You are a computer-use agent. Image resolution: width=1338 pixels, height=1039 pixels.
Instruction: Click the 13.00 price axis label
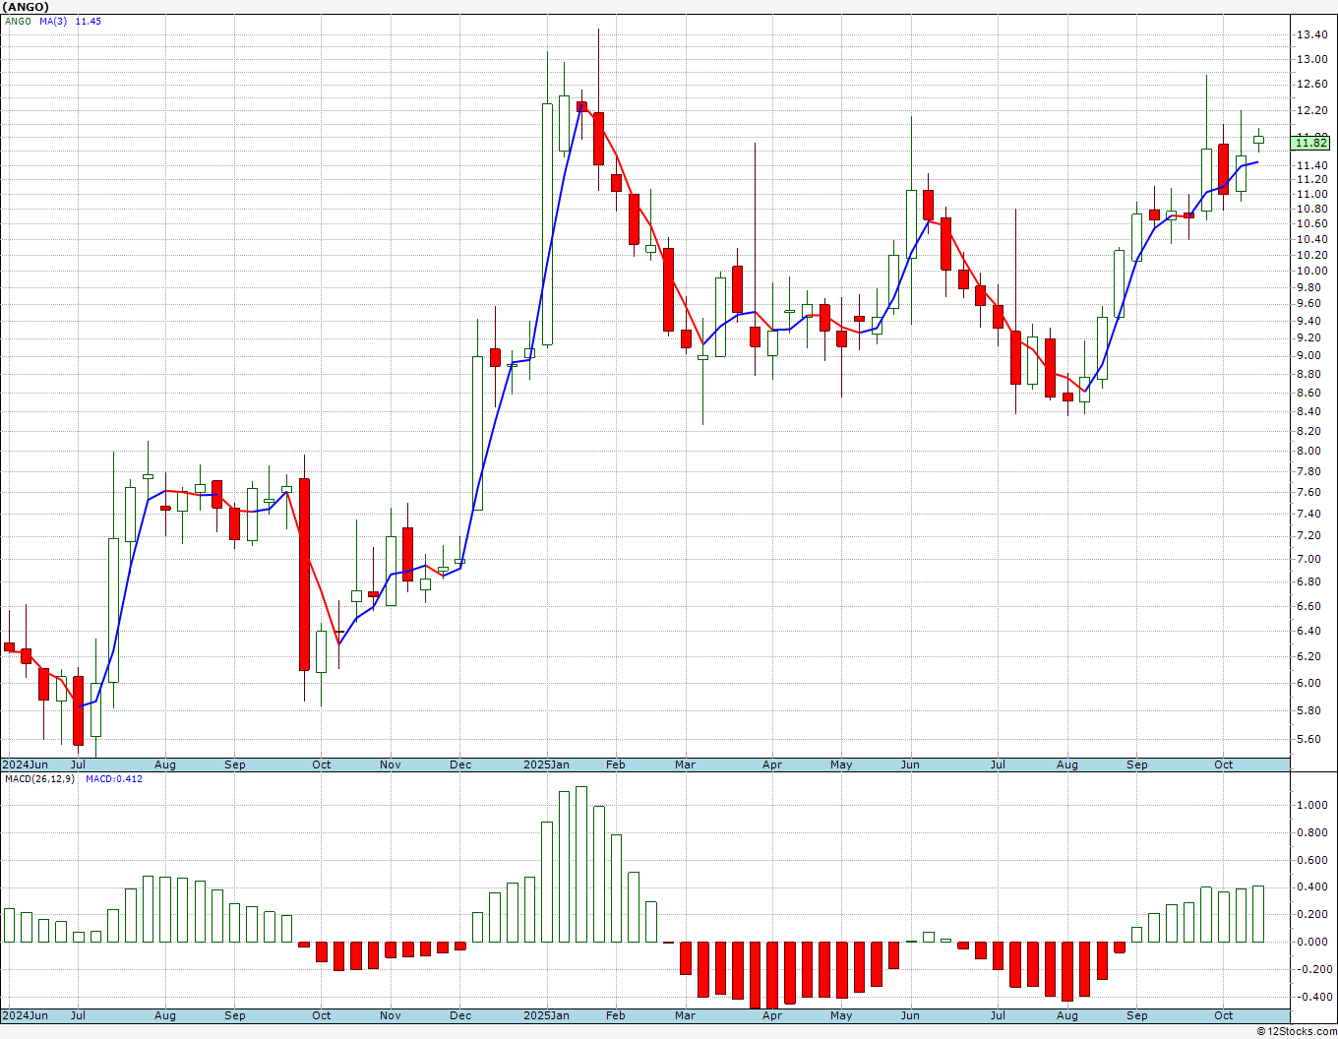[1310, 59]
